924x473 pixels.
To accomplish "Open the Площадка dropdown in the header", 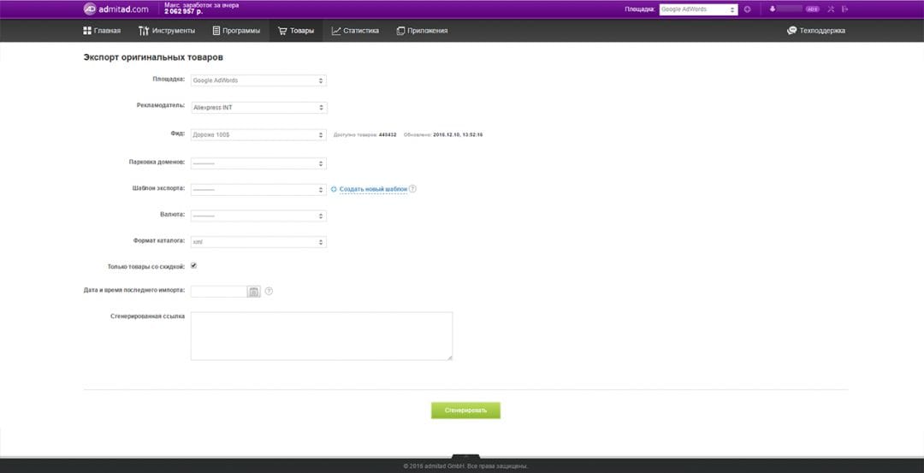I will point(698,9).
